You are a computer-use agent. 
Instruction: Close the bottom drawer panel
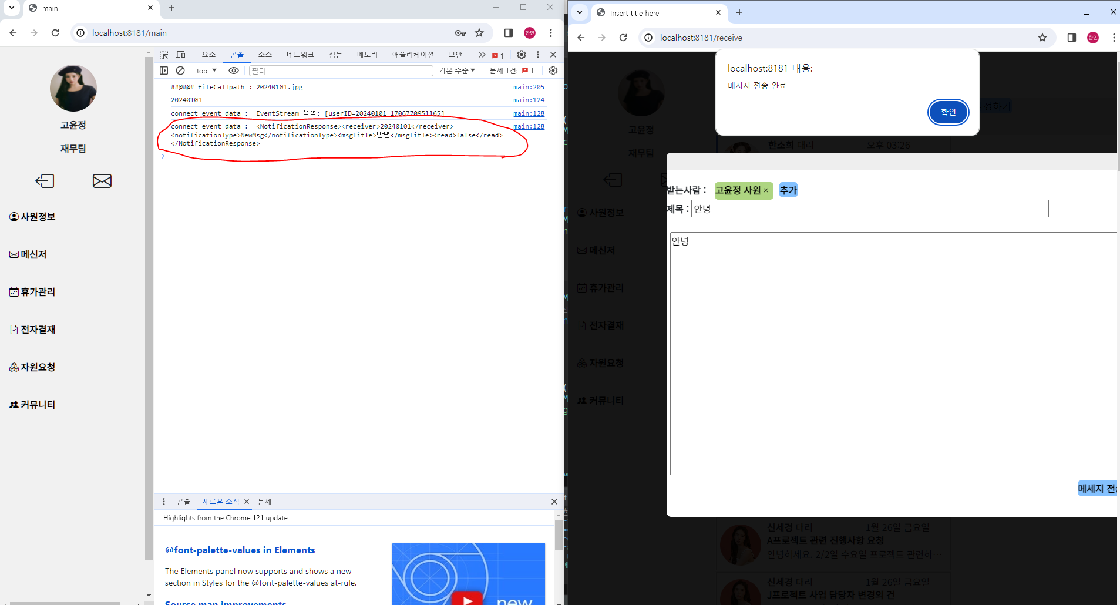pos(554,502)
